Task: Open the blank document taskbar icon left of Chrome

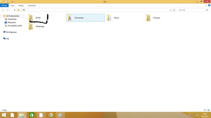Action: (x=41, y=115)
